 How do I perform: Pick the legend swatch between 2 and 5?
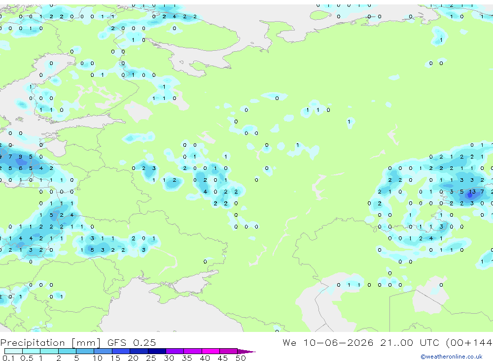(67, 351)
